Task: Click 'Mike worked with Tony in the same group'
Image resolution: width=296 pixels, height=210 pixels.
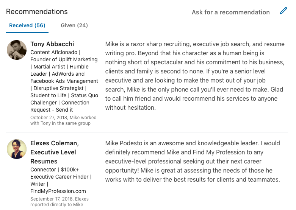Action: click(63, 120)
